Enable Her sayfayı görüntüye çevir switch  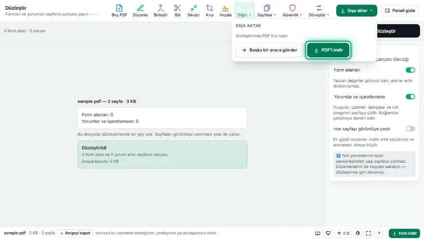(410, 129)
